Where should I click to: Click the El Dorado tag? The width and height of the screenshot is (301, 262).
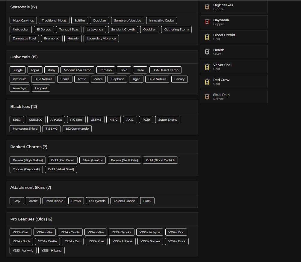[x=44, y=29]
